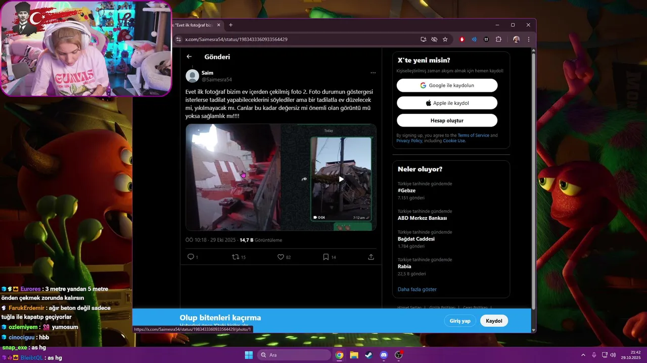Expand the system tray hidden icons chevron
Screen dimensions: 647x363
(x=583, y=355)
